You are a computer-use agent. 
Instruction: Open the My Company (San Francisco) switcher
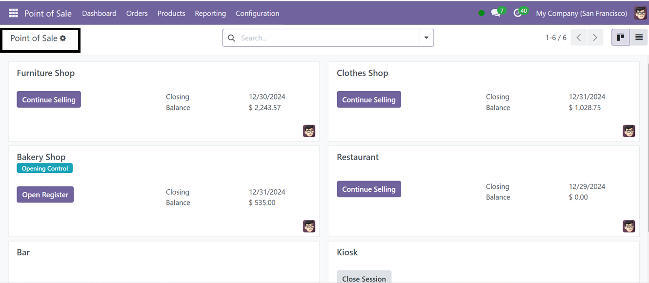[x=582, y=13]
